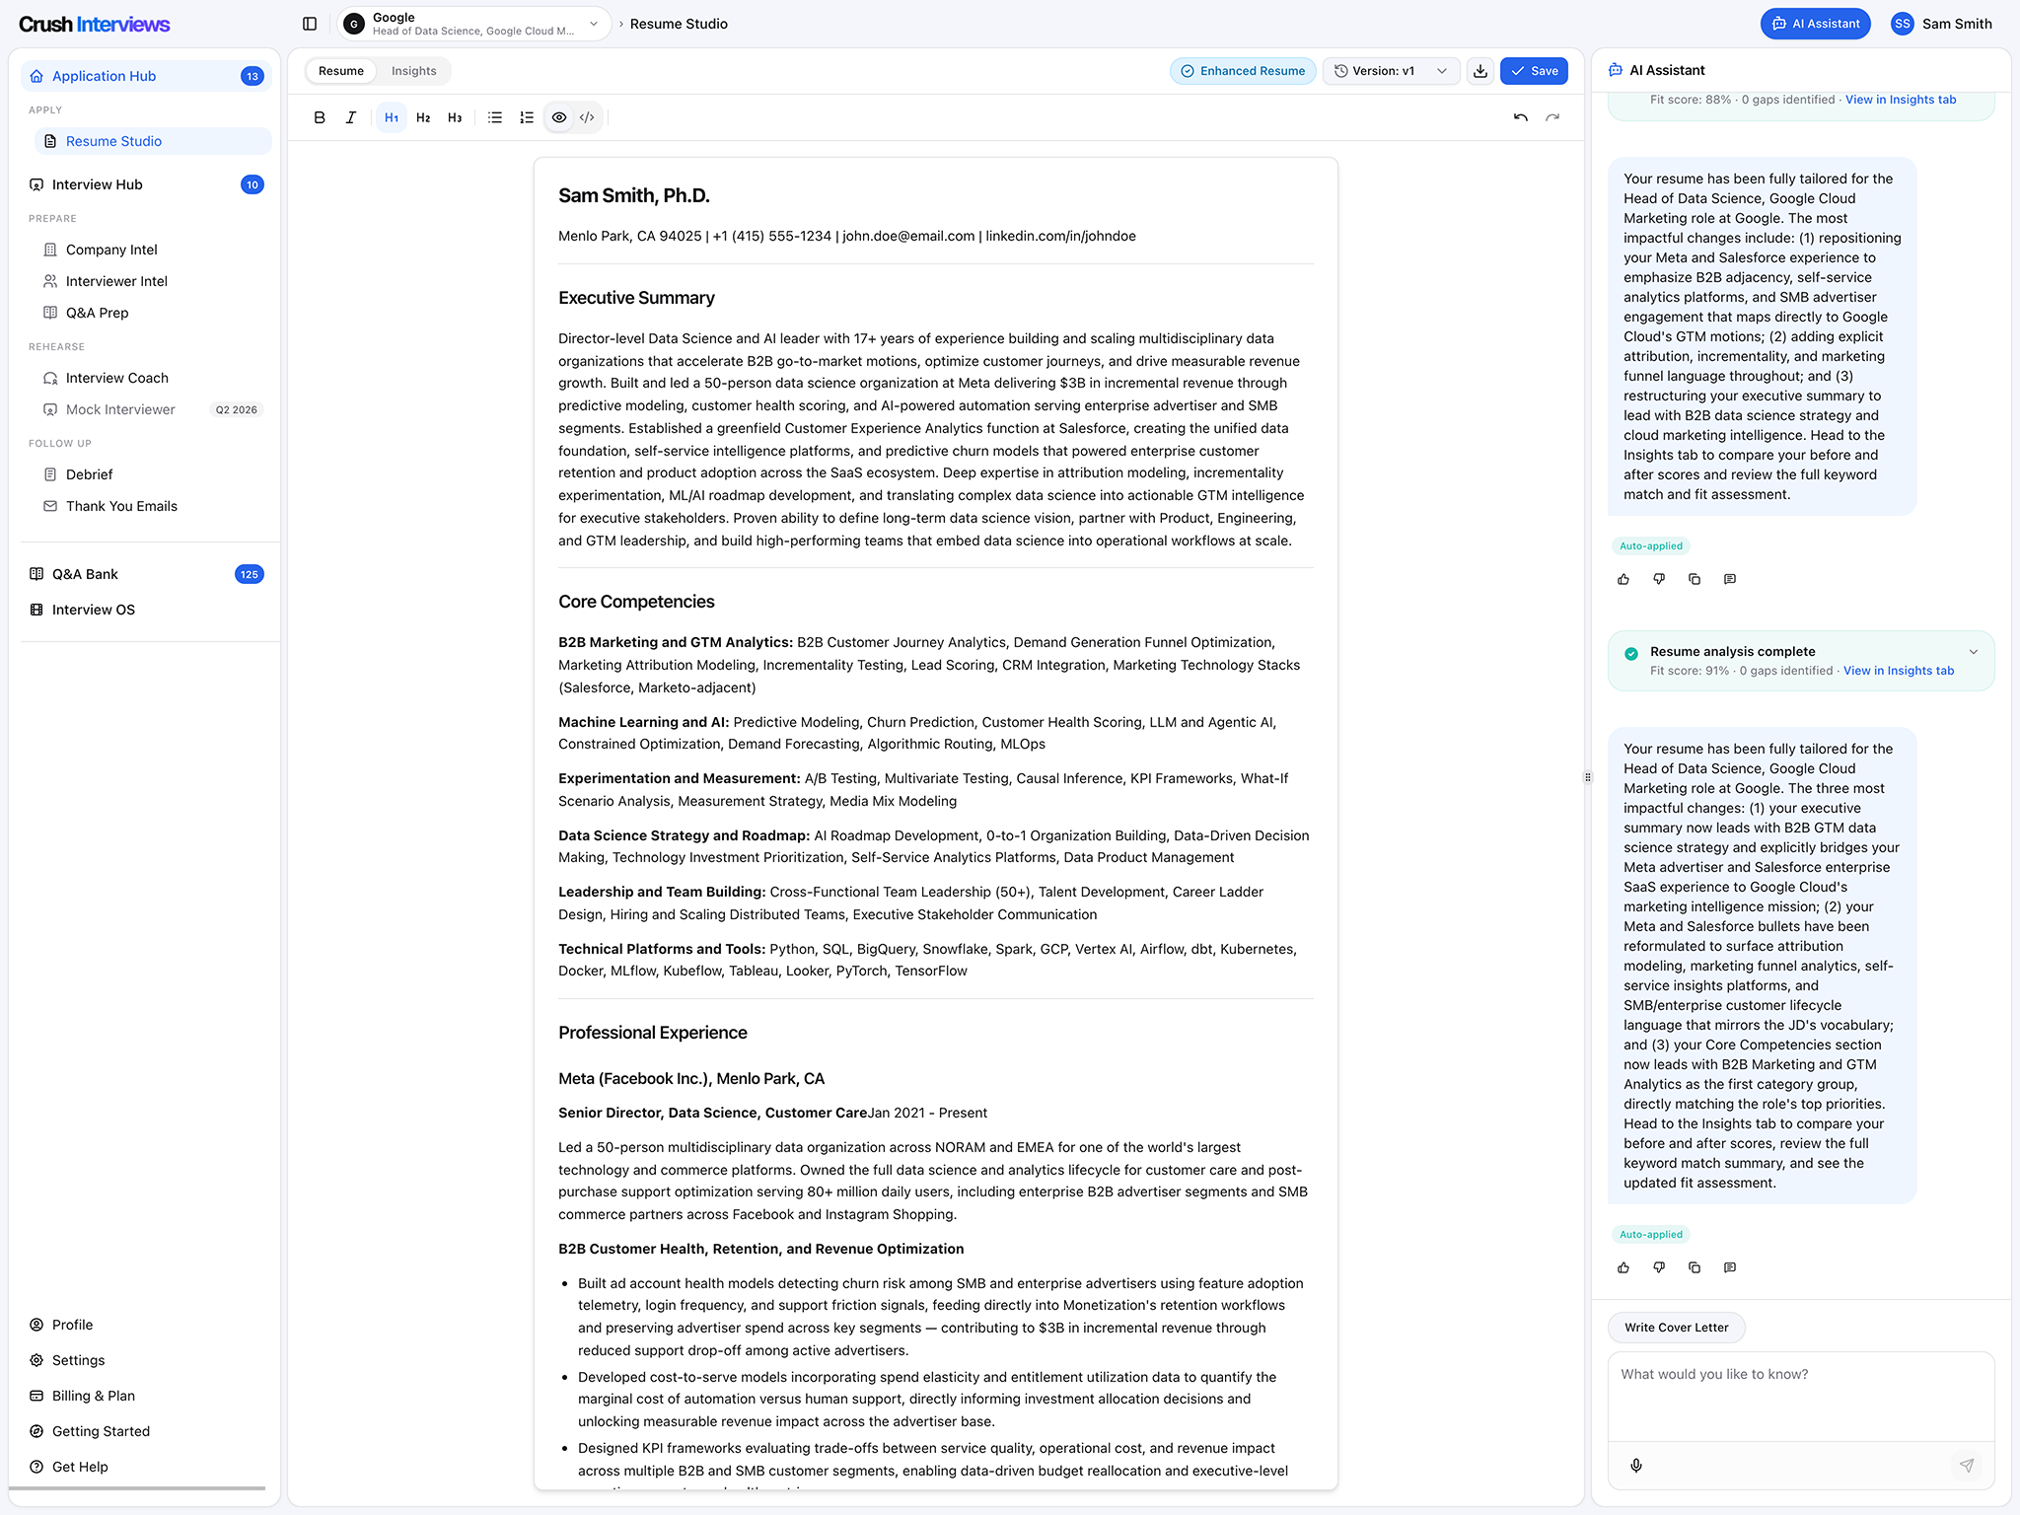Apply Heading 3 style
Image resolution: width=2020 pixels, height=1515 pixels.
pos(455,117)
